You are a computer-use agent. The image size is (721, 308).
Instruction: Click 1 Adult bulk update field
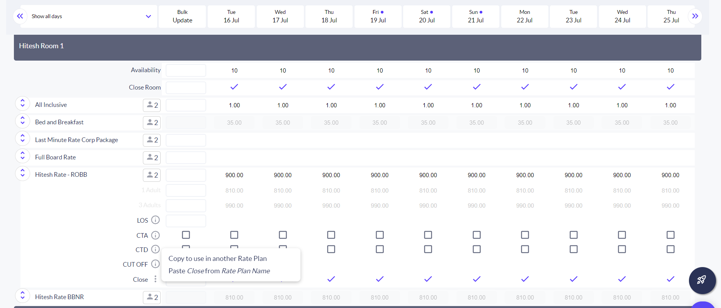(x=186, y=190)
